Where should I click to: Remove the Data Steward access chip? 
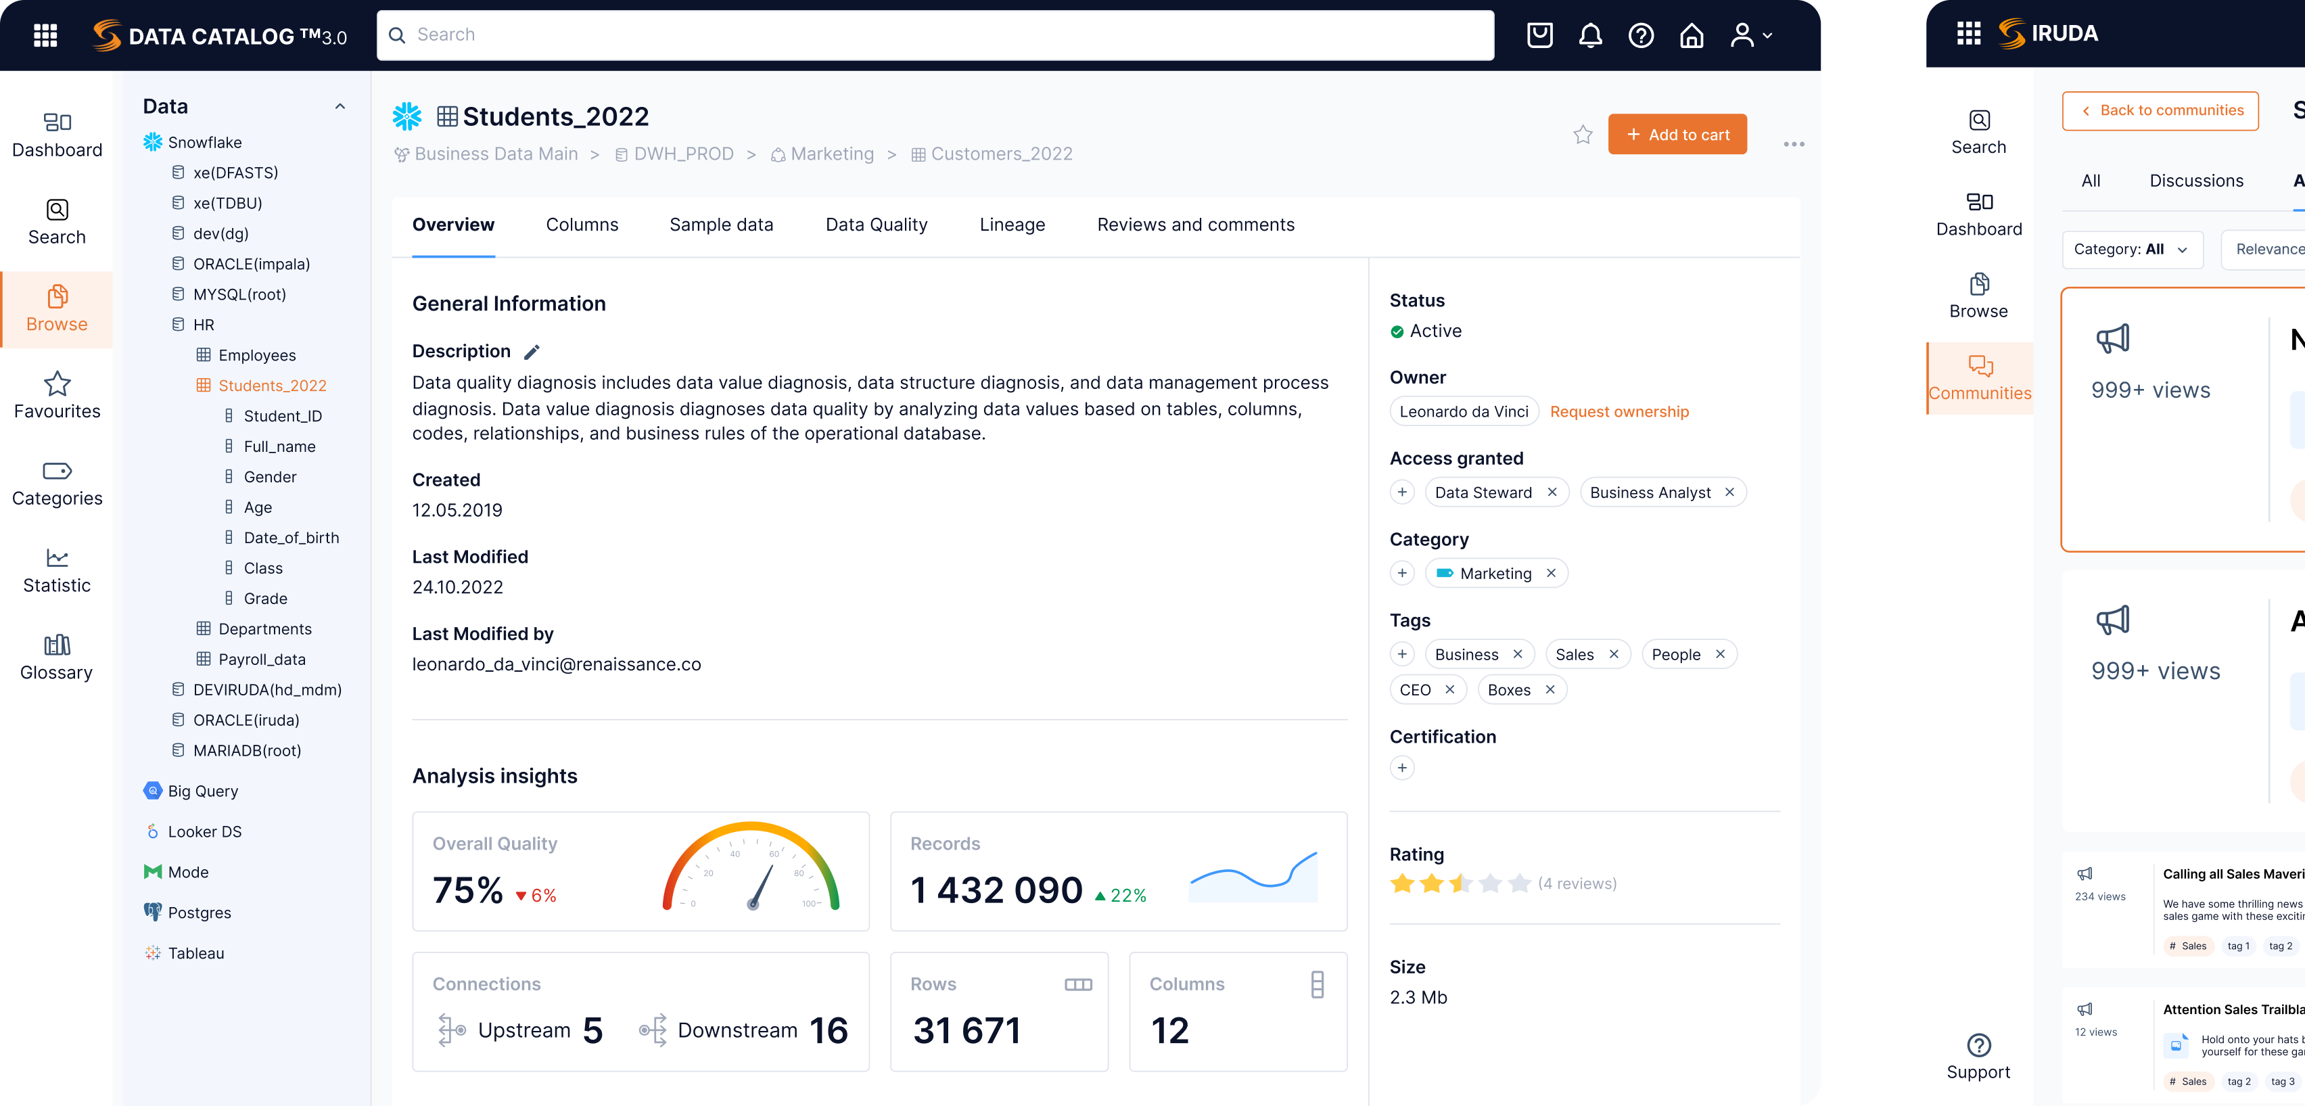click(1552, 492)
